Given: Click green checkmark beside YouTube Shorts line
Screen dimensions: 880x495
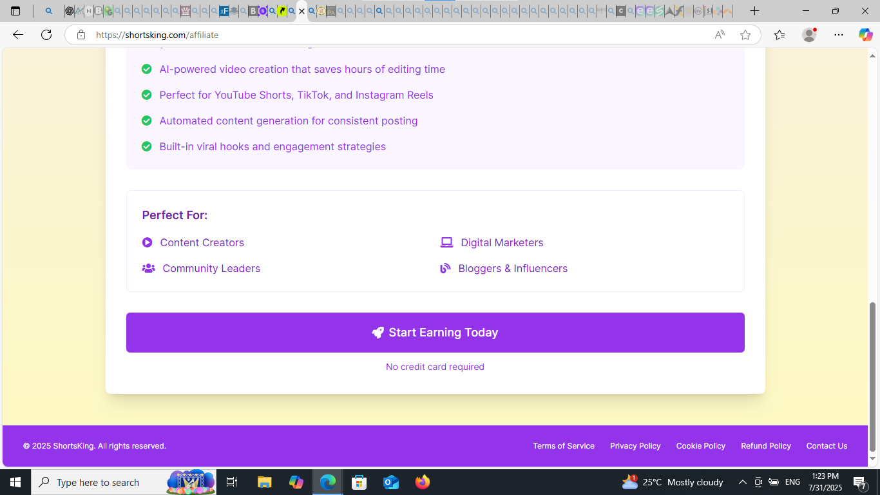Looking at the screenshot, I should tap(146, 95).
